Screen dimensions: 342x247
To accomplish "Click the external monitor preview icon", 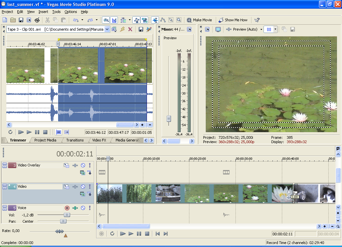I will point(218,29).
